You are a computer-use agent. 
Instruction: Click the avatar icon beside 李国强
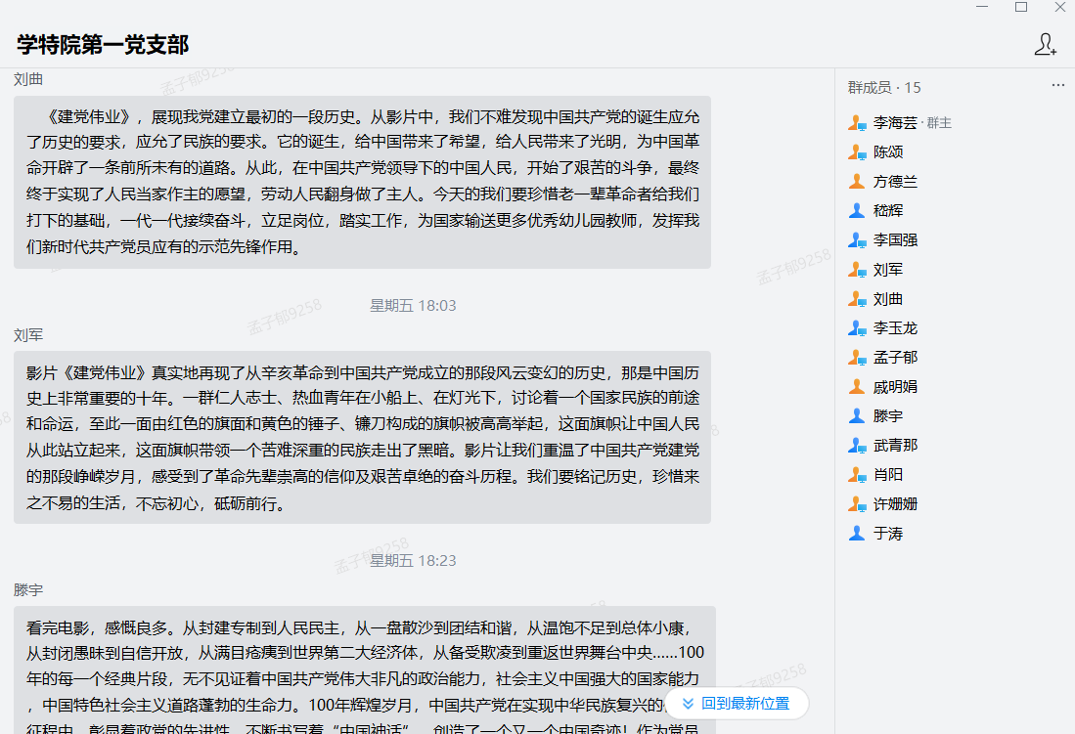pyautogui.click(x=857, y=240)
